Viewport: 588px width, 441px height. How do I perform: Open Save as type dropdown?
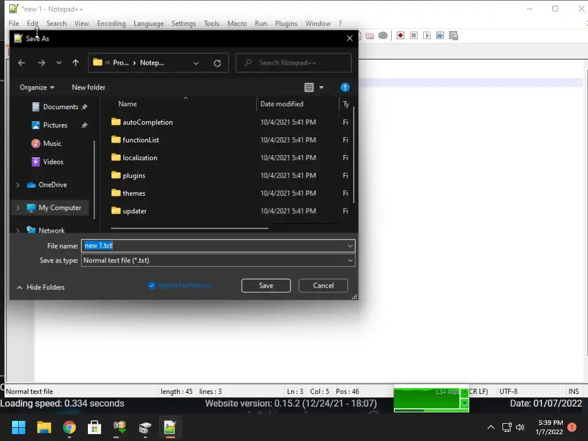pos(350,260)
